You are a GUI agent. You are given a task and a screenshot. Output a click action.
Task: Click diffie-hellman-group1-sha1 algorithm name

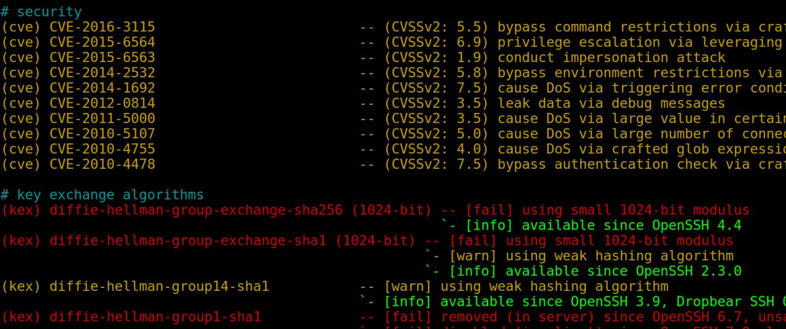point(155,317)
